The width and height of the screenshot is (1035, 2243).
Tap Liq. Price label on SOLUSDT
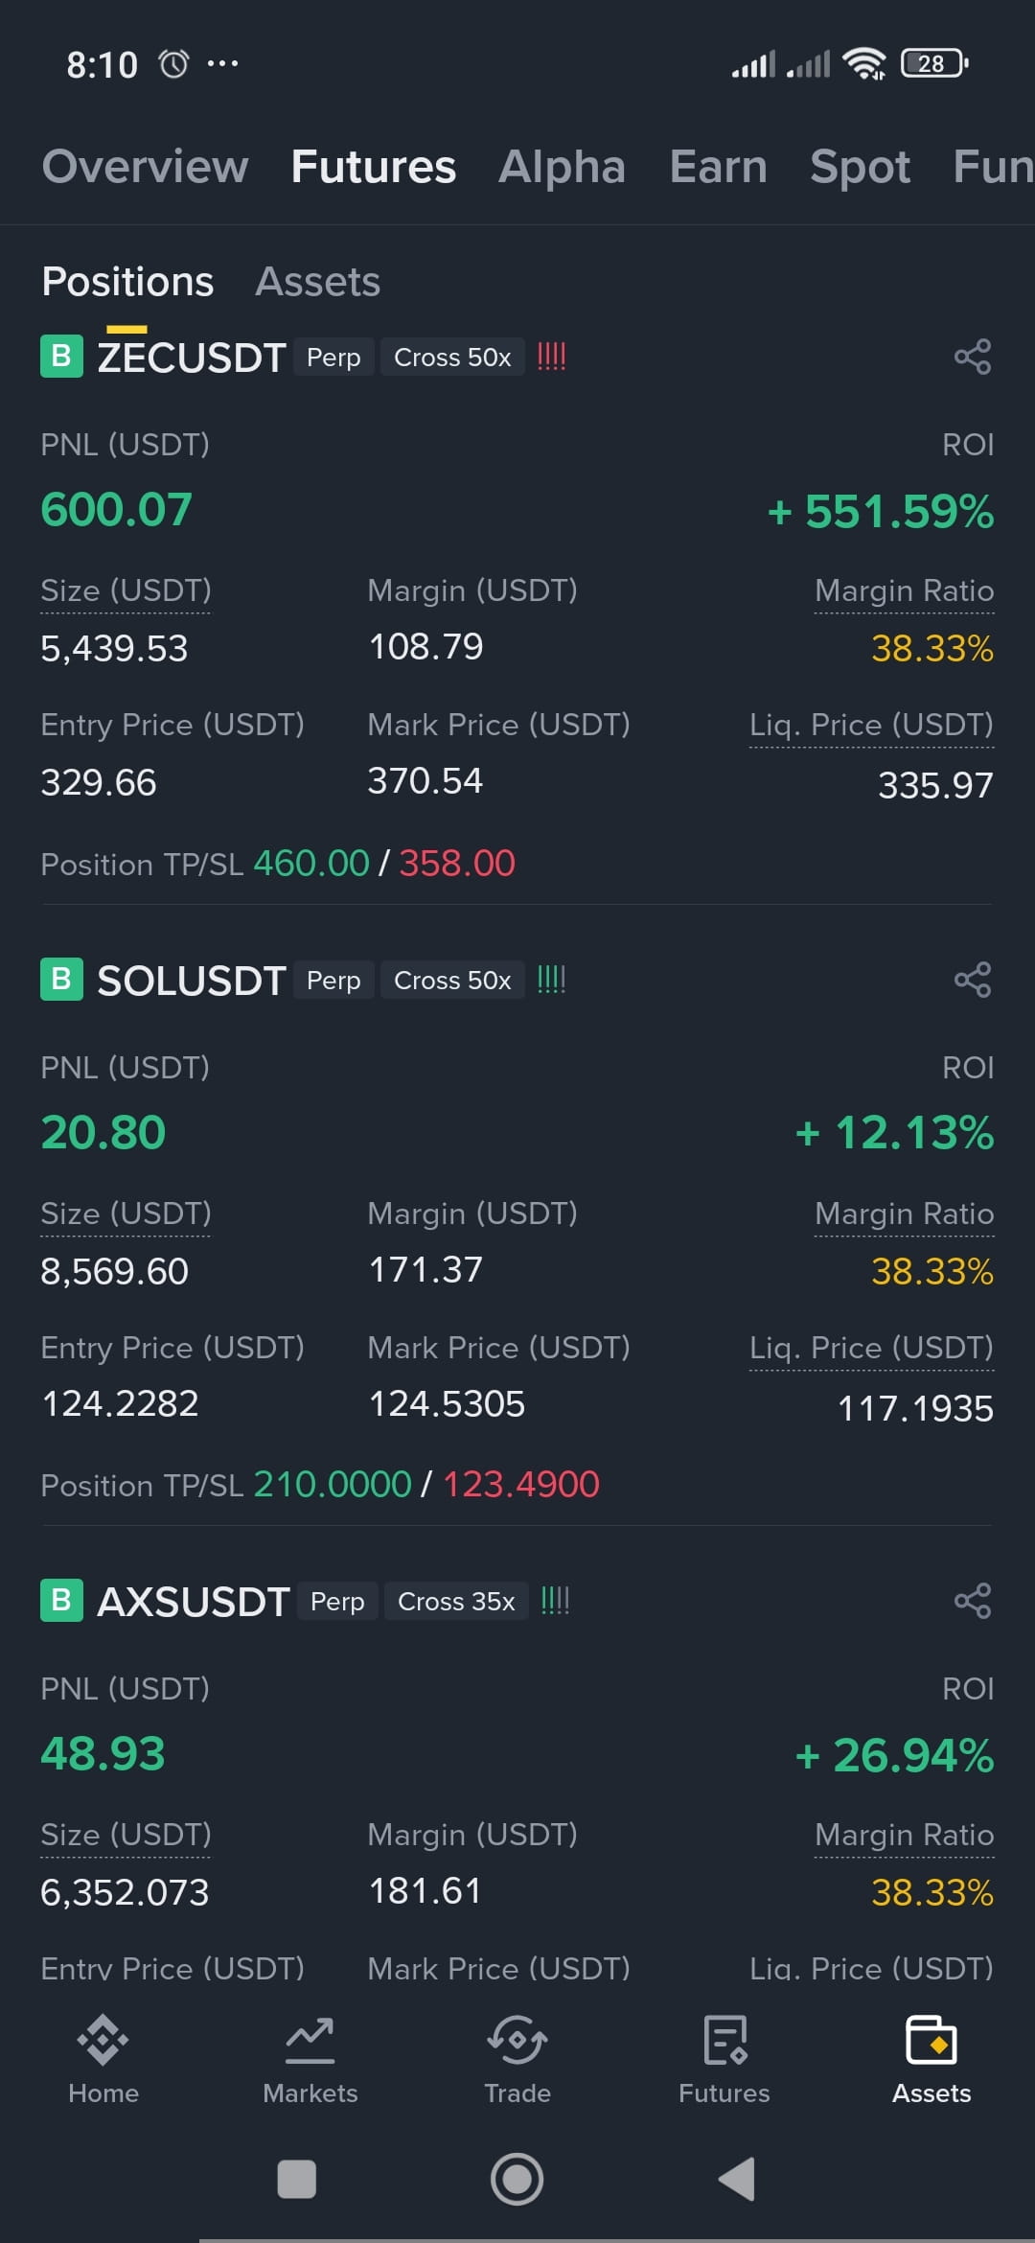871,1348
